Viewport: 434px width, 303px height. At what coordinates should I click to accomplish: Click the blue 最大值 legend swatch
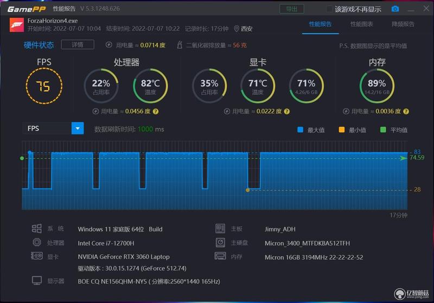pos(300,130)
